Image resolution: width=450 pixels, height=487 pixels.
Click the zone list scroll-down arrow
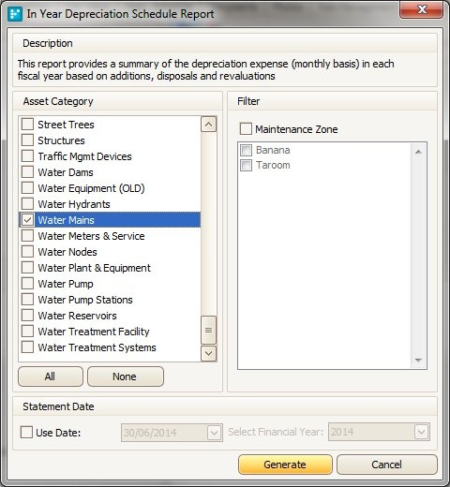point(418,360)
